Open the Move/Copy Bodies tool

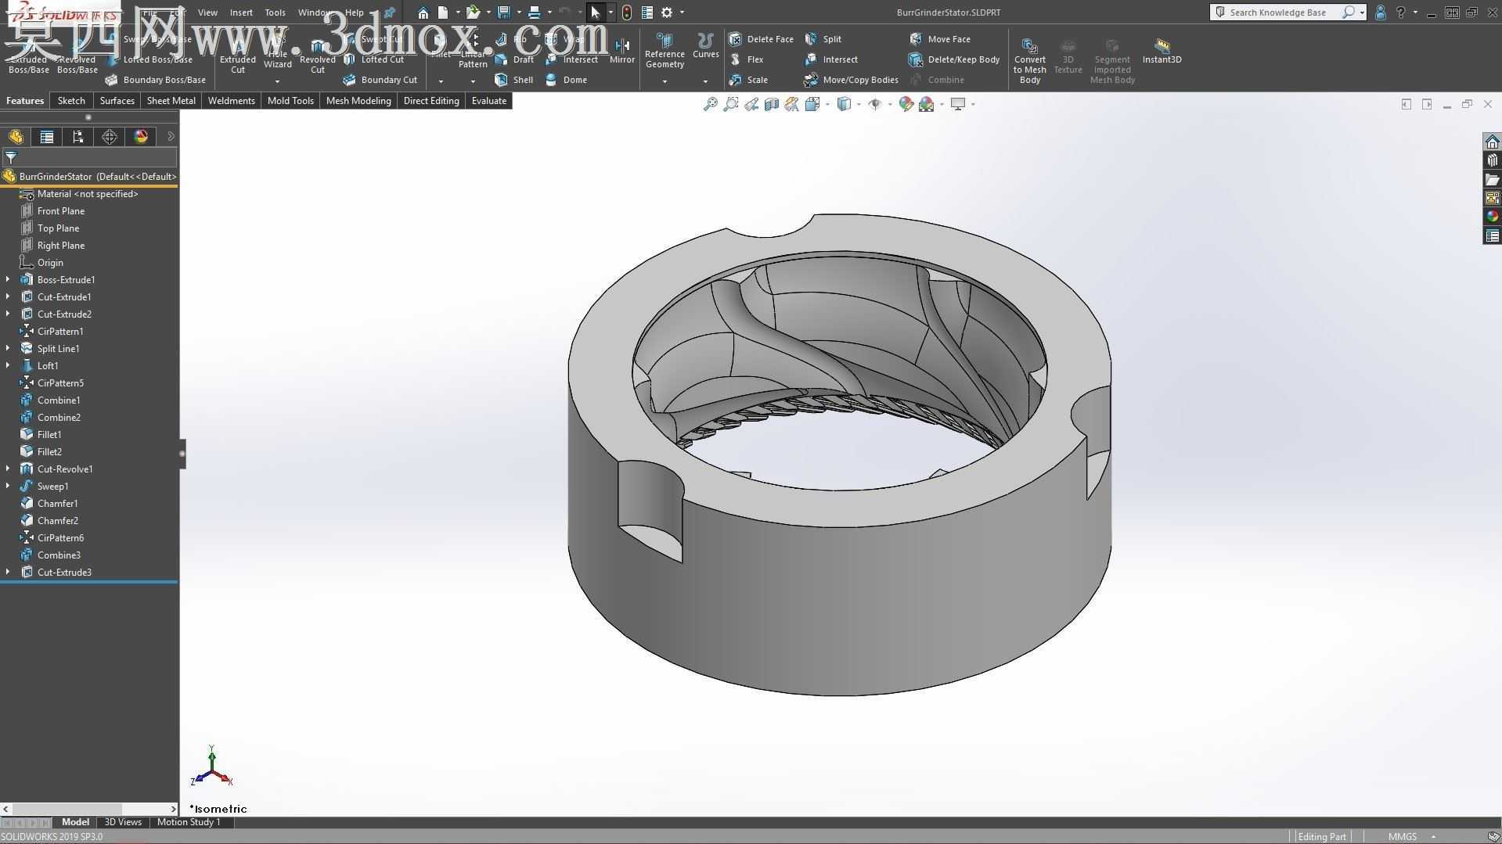(x=851, y=80)
